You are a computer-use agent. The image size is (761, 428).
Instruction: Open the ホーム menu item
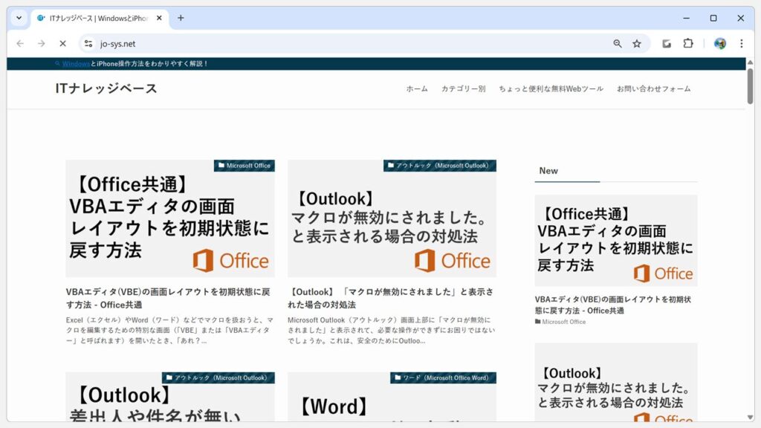[417, 89]
